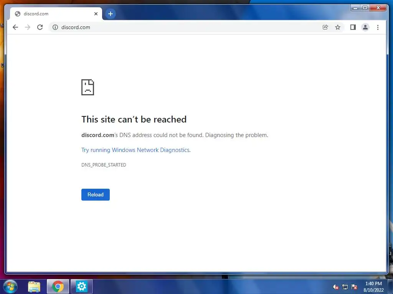Click the Show desktop strip beside the clock
Screen dimensions: 393x294
click(390, 287)
